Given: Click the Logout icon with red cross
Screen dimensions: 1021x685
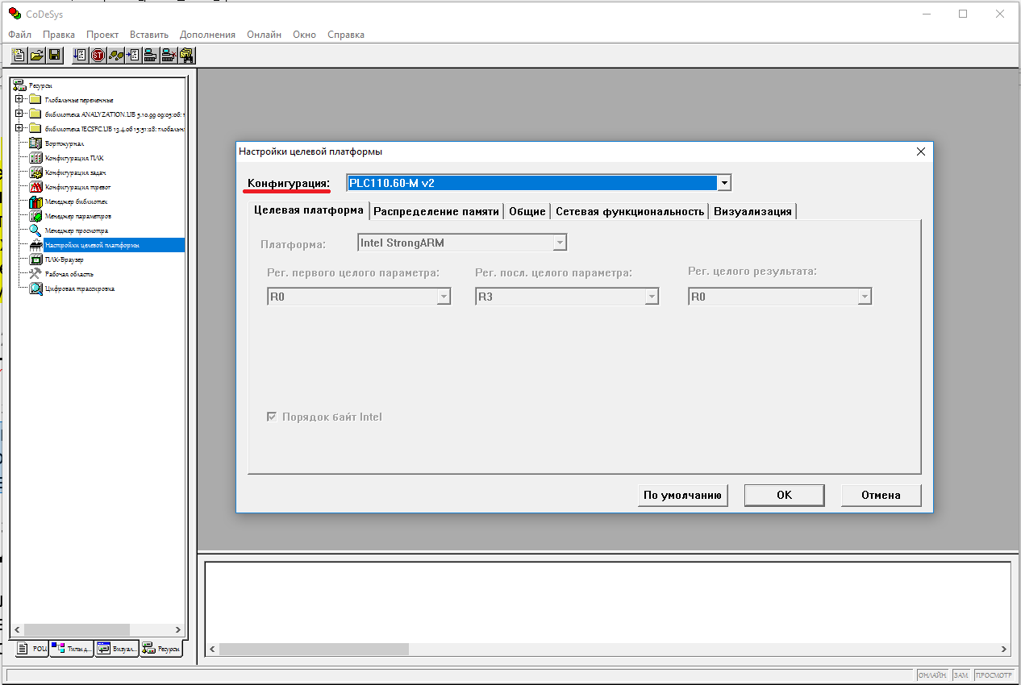Looking at the screenshot, I should pos(169,56).
